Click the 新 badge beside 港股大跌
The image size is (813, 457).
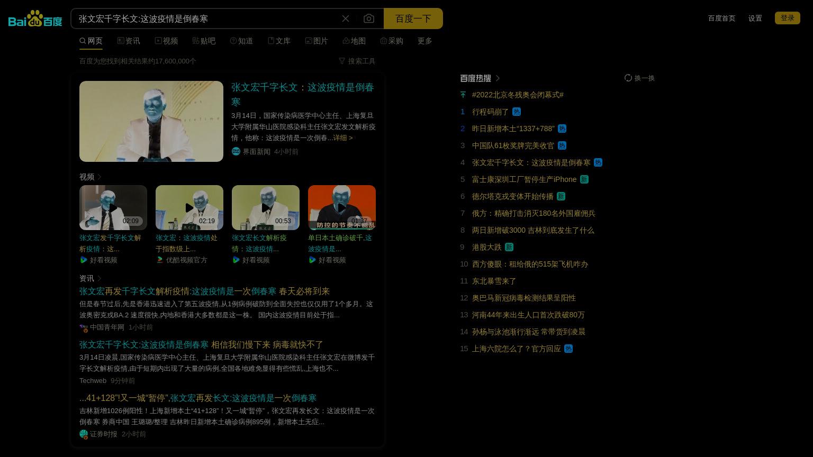pyautogui.click(x=509, y=247)
